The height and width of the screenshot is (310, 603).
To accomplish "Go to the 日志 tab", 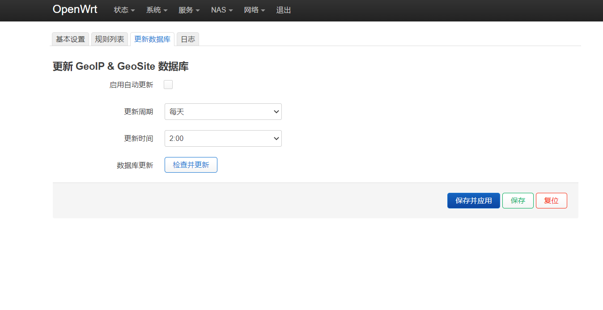I will [x=188, y=39].
